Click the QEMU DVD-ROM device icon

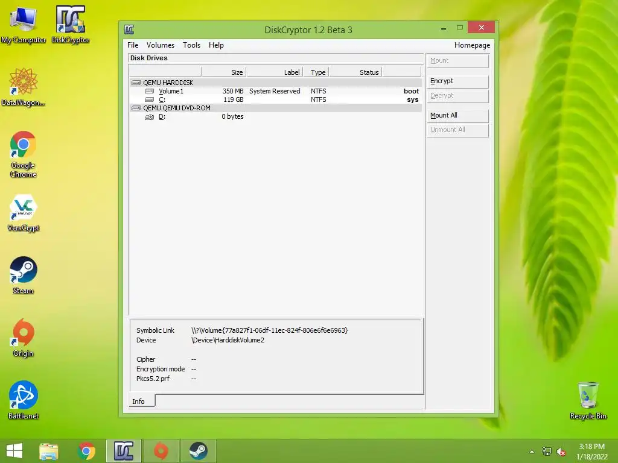[136, 108]
